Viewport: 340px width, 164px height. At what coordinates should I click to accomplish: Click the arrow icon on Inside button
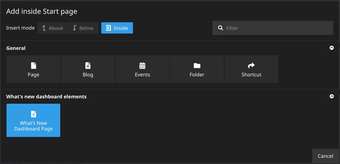tap(108, 28)
